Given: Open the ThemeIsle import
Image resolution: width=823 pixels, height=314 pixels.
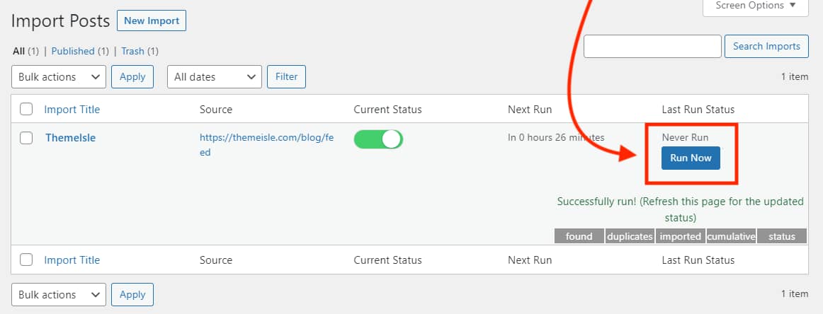Looking at the screenshot, I should pos(70,139).
